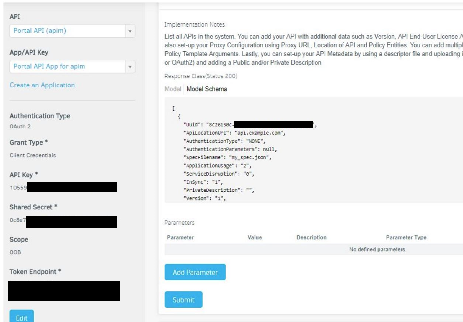Click the Parameter Type column header
The height and width of the screenshot is (322, 463).
click(406, 237)
